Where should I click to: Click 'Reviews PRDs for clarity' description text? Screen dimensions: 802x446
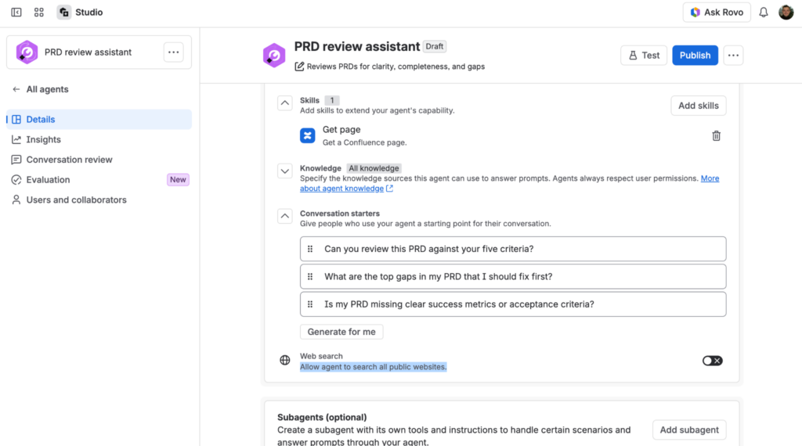(x=396, y=67)
